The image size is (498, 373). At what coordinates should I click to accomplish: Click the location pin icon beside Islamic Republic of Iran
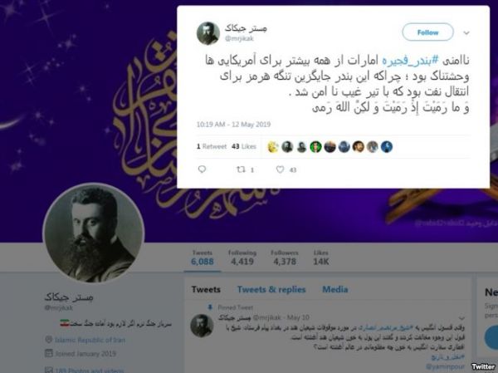(49, 340)
